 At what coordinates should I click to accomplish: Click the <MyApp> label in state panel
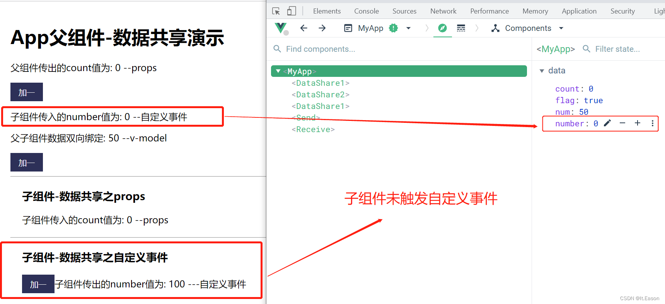[x=556, y=49]
